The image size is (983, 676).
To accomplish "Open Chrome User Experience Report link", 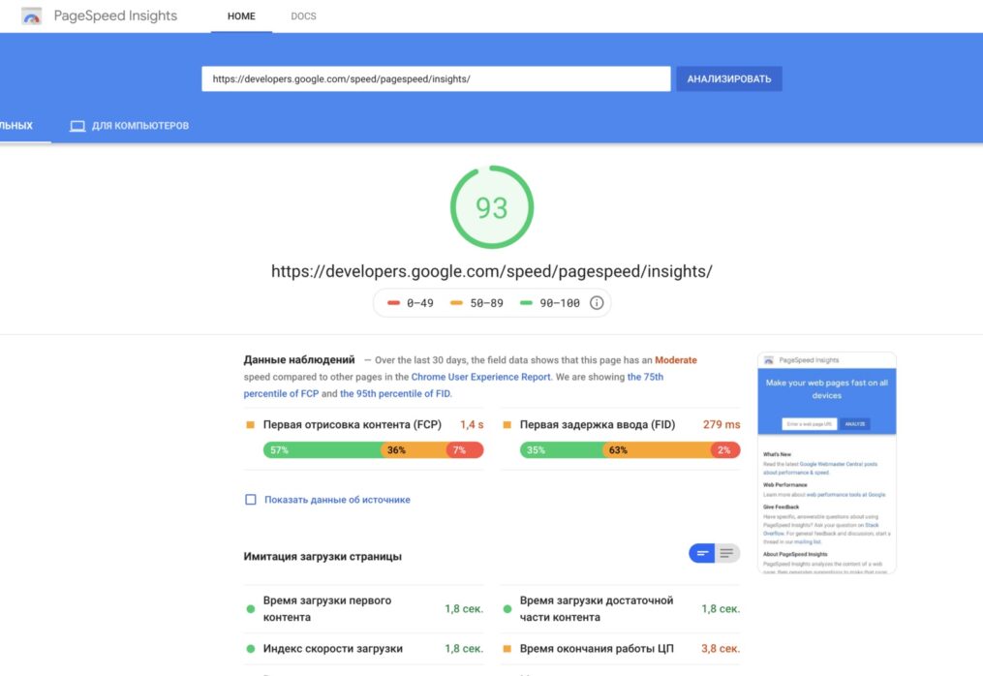I will click(480, 377).
